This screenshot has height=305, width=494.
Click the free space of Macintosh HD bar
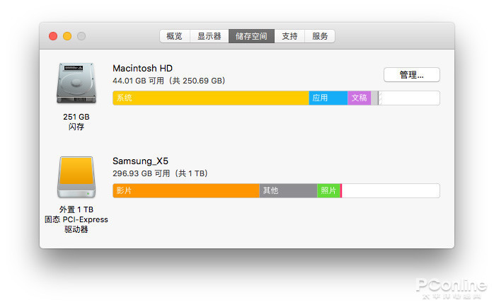point(409,98)
